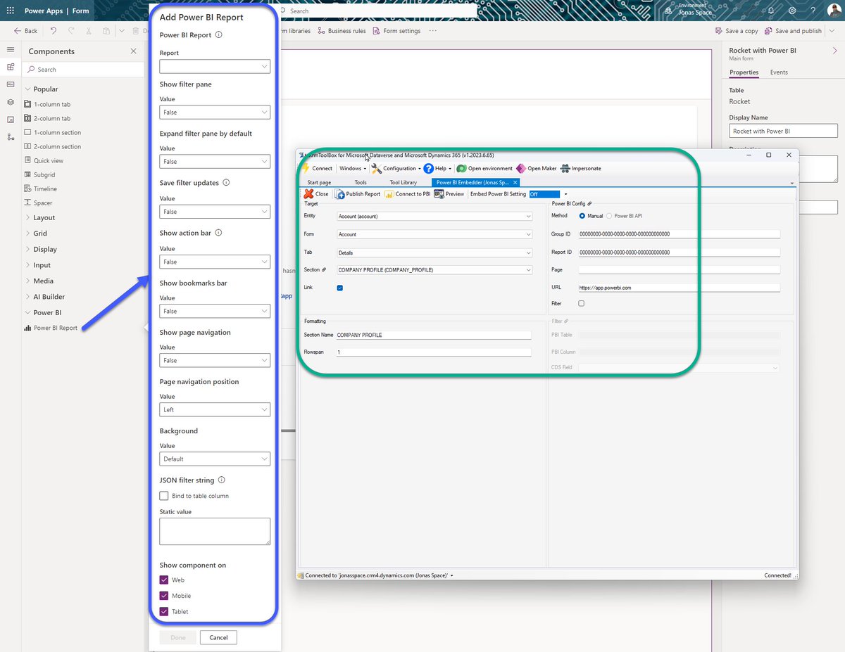
Task: Click Connect in XrmToolBox toolbar
Action: 317,168
